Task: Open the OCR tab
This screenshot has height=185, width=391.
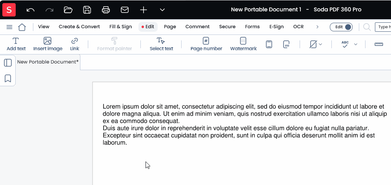Action: (x=298, y=27)
